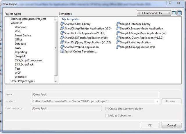
Task: Select the Windows project type
Action: 21,27
